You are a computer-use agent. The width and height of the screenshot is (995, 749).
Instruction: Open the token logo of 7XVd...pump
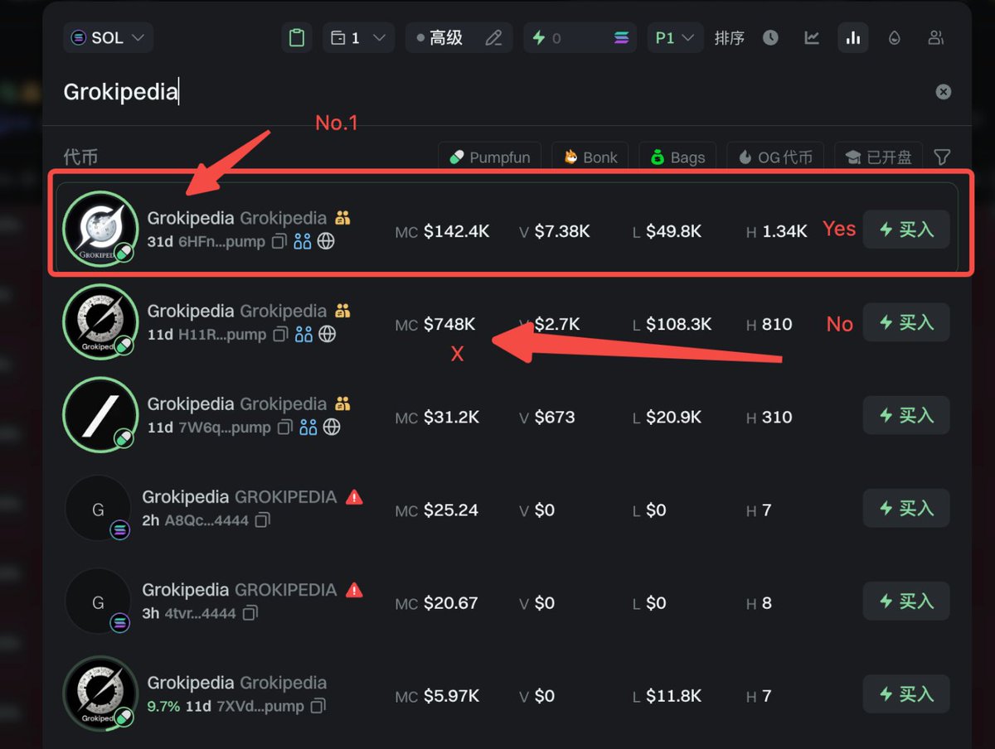100,693
